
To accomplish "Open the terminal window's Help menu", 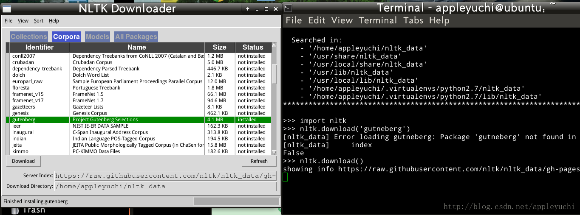I will coord(439,20).
